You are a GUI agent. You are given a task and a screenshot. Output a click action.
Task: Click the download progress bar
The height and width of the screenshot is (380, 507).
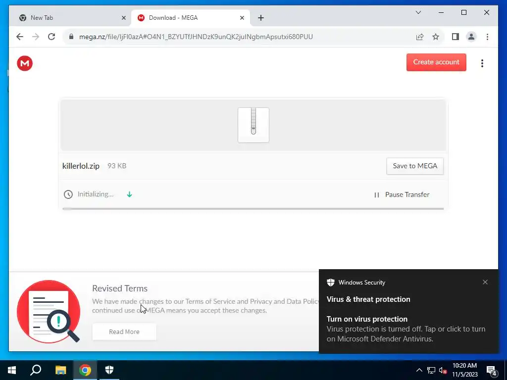click(x=253, y=209)
